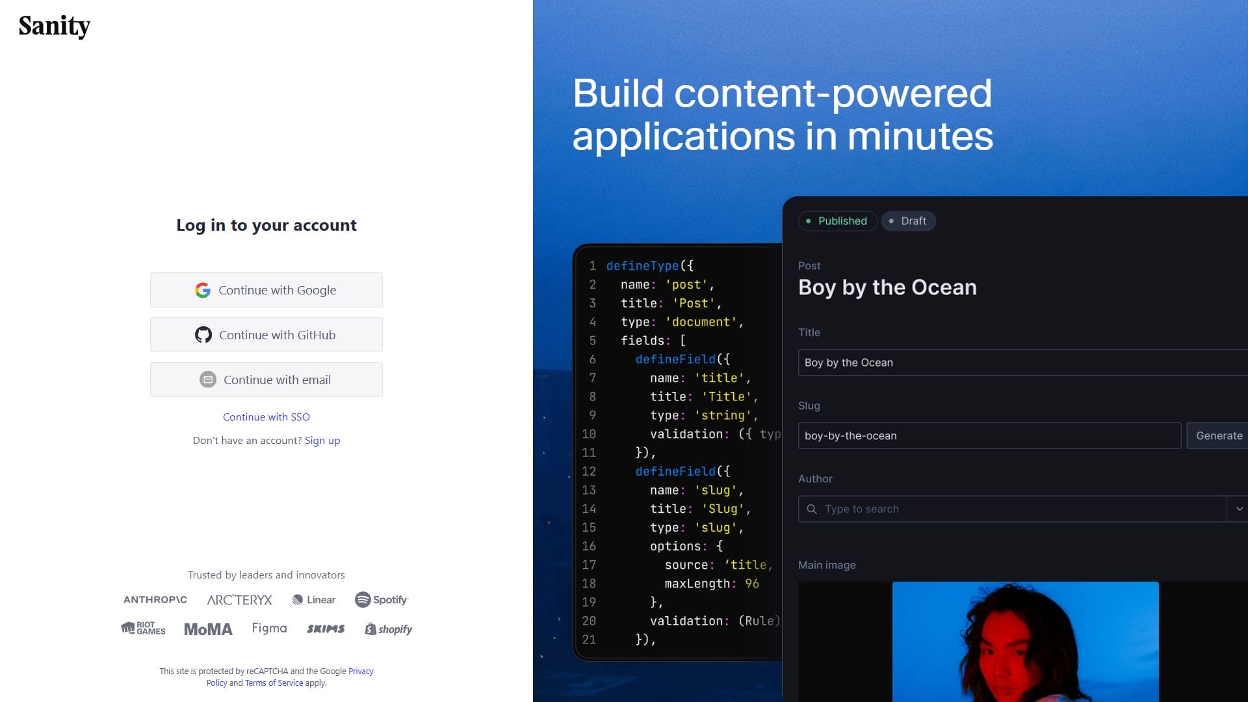The height and width of the screenshot is (702, 1248).
Task: Click the 'Author' field label
Action: click(815, 478)
